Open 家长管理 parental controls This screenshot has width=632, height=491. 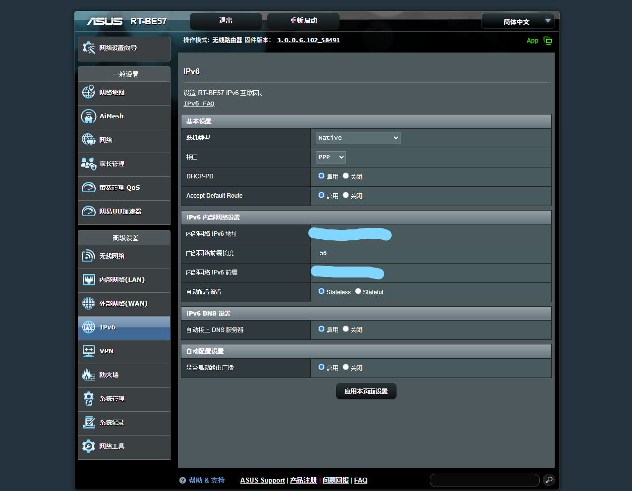88,164
